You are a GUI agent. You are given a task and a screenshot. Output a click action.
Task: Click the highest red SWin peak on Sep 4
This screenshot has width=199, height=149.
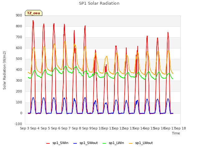pos(33,20)
